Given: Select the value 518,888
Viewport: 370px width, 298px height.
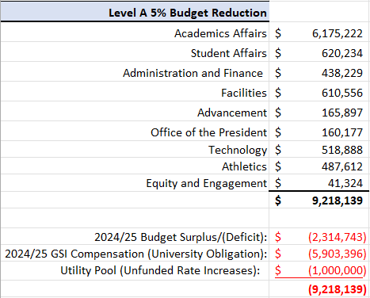Looking at the screenshot, I should [x=342, y=150].
